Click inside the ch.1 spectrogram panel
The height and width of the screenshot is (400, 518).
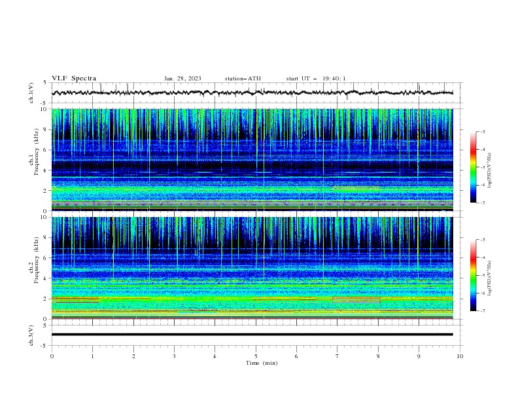coord(252,159)
